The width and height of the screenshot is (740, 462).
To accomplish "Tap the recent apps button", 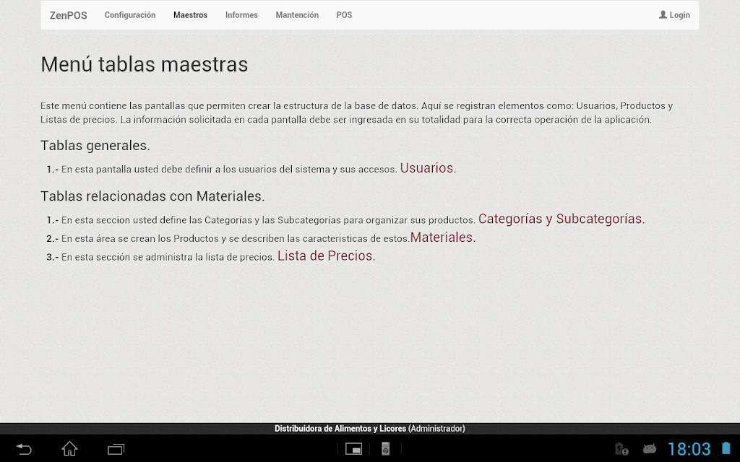I will click(116, 449).
